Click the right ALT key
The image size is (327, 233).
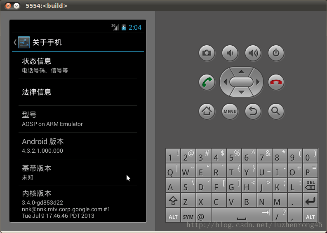[311, 215]
